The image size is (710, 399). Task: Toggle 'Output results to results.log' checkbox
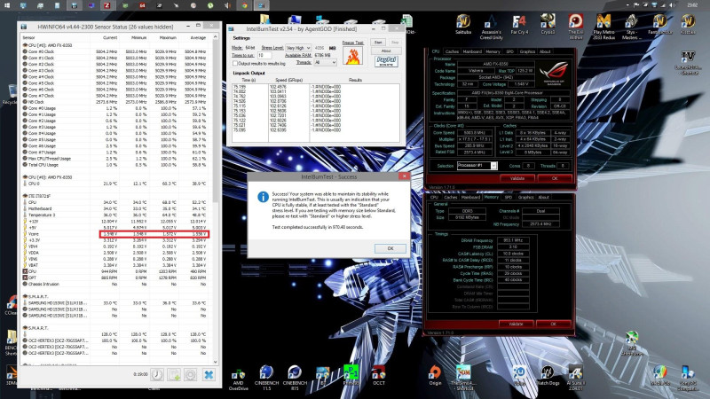click(x=235, y=63)
